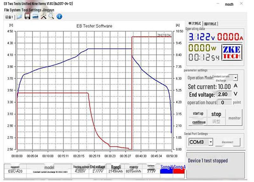Viewport: 254px width, 182px height.
Task: Click the Set current value field
Action: tap(224, 87)
